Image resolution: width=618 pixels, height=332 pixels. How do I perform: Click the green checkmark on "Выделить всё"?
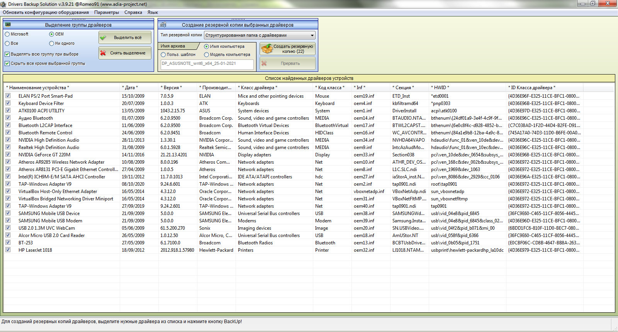pyautogui.click(x=103, y=38)
